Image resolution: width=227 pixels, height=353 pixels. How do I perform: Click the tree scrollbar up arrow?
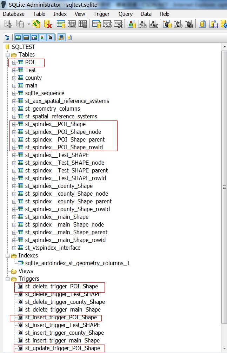point(224,47)
